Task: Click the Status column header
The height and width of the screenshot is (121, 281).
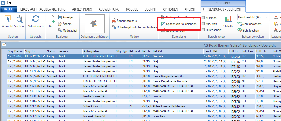Action: (52, 51)
